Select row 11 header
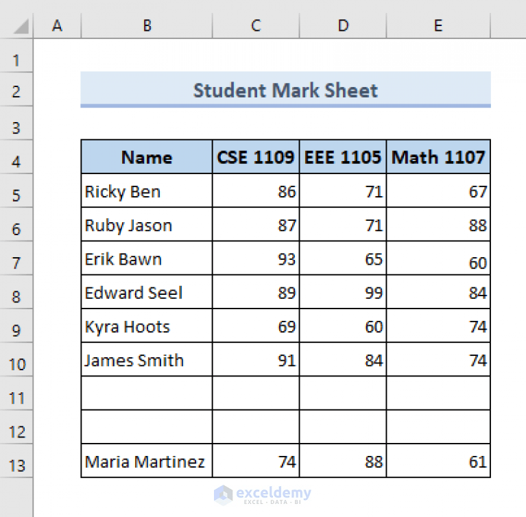 [x=16, y=393]
